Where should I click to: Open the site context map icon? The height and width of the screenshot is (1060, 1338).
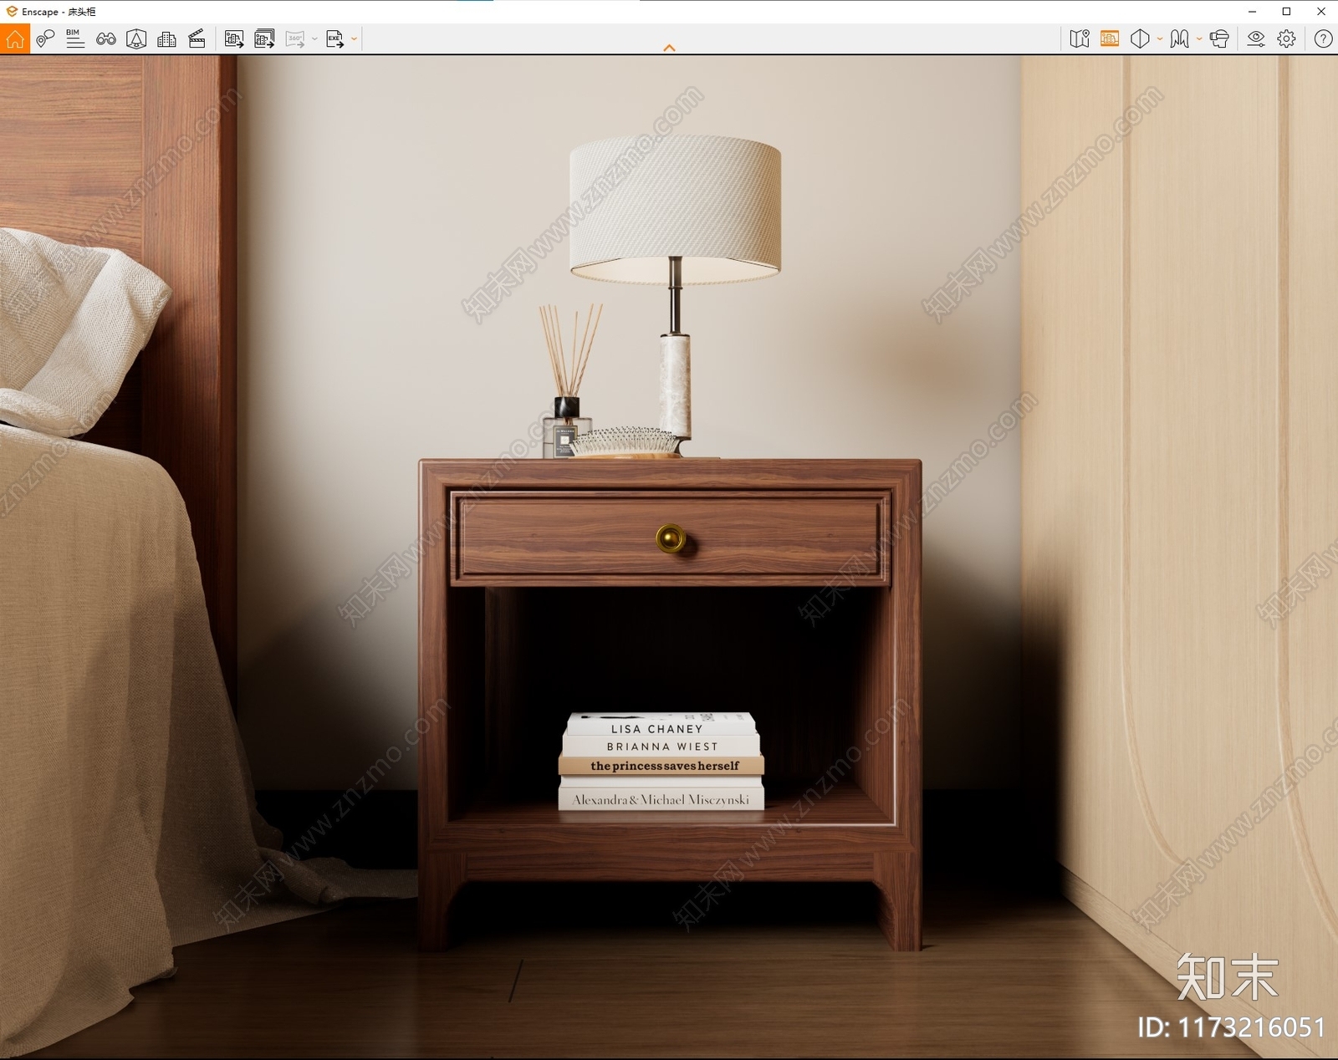click(1080, 38)
